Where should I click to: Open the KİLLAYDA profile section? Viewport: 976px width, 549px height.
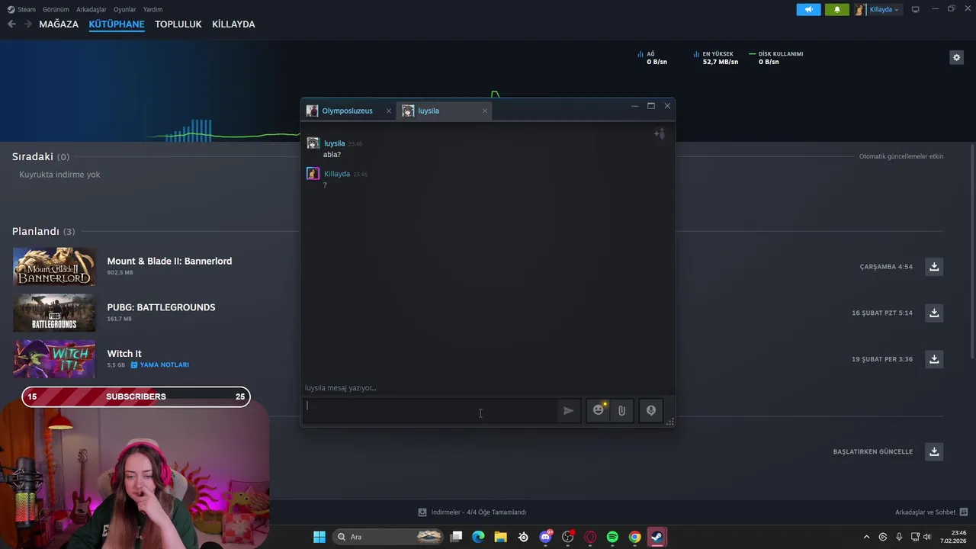coord(233,24)
